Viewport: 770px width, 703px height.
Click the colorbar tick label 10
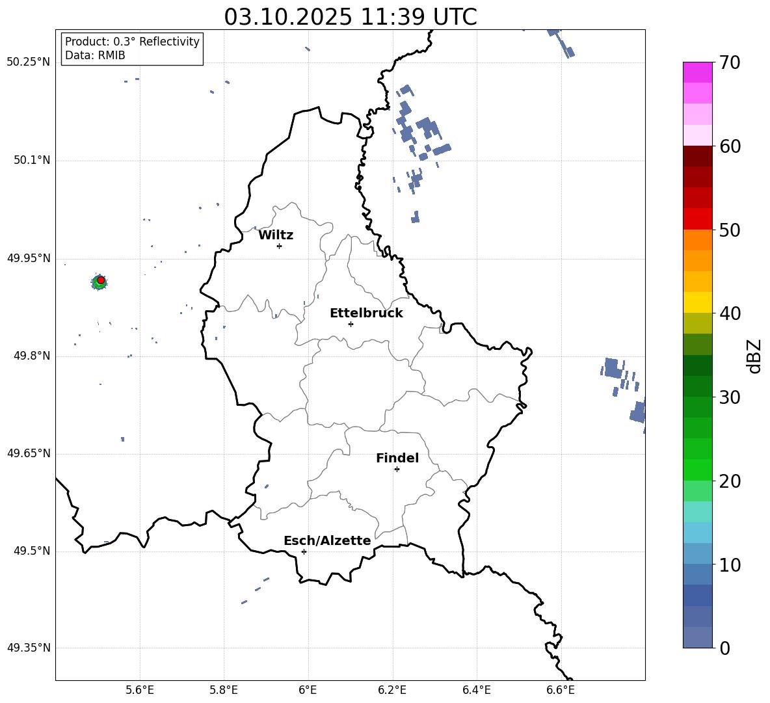click(x=730, y=564)
